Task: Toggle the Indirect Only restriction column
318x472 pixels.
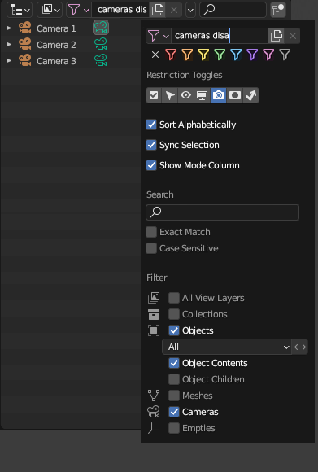Action: [x=251, y=95]
